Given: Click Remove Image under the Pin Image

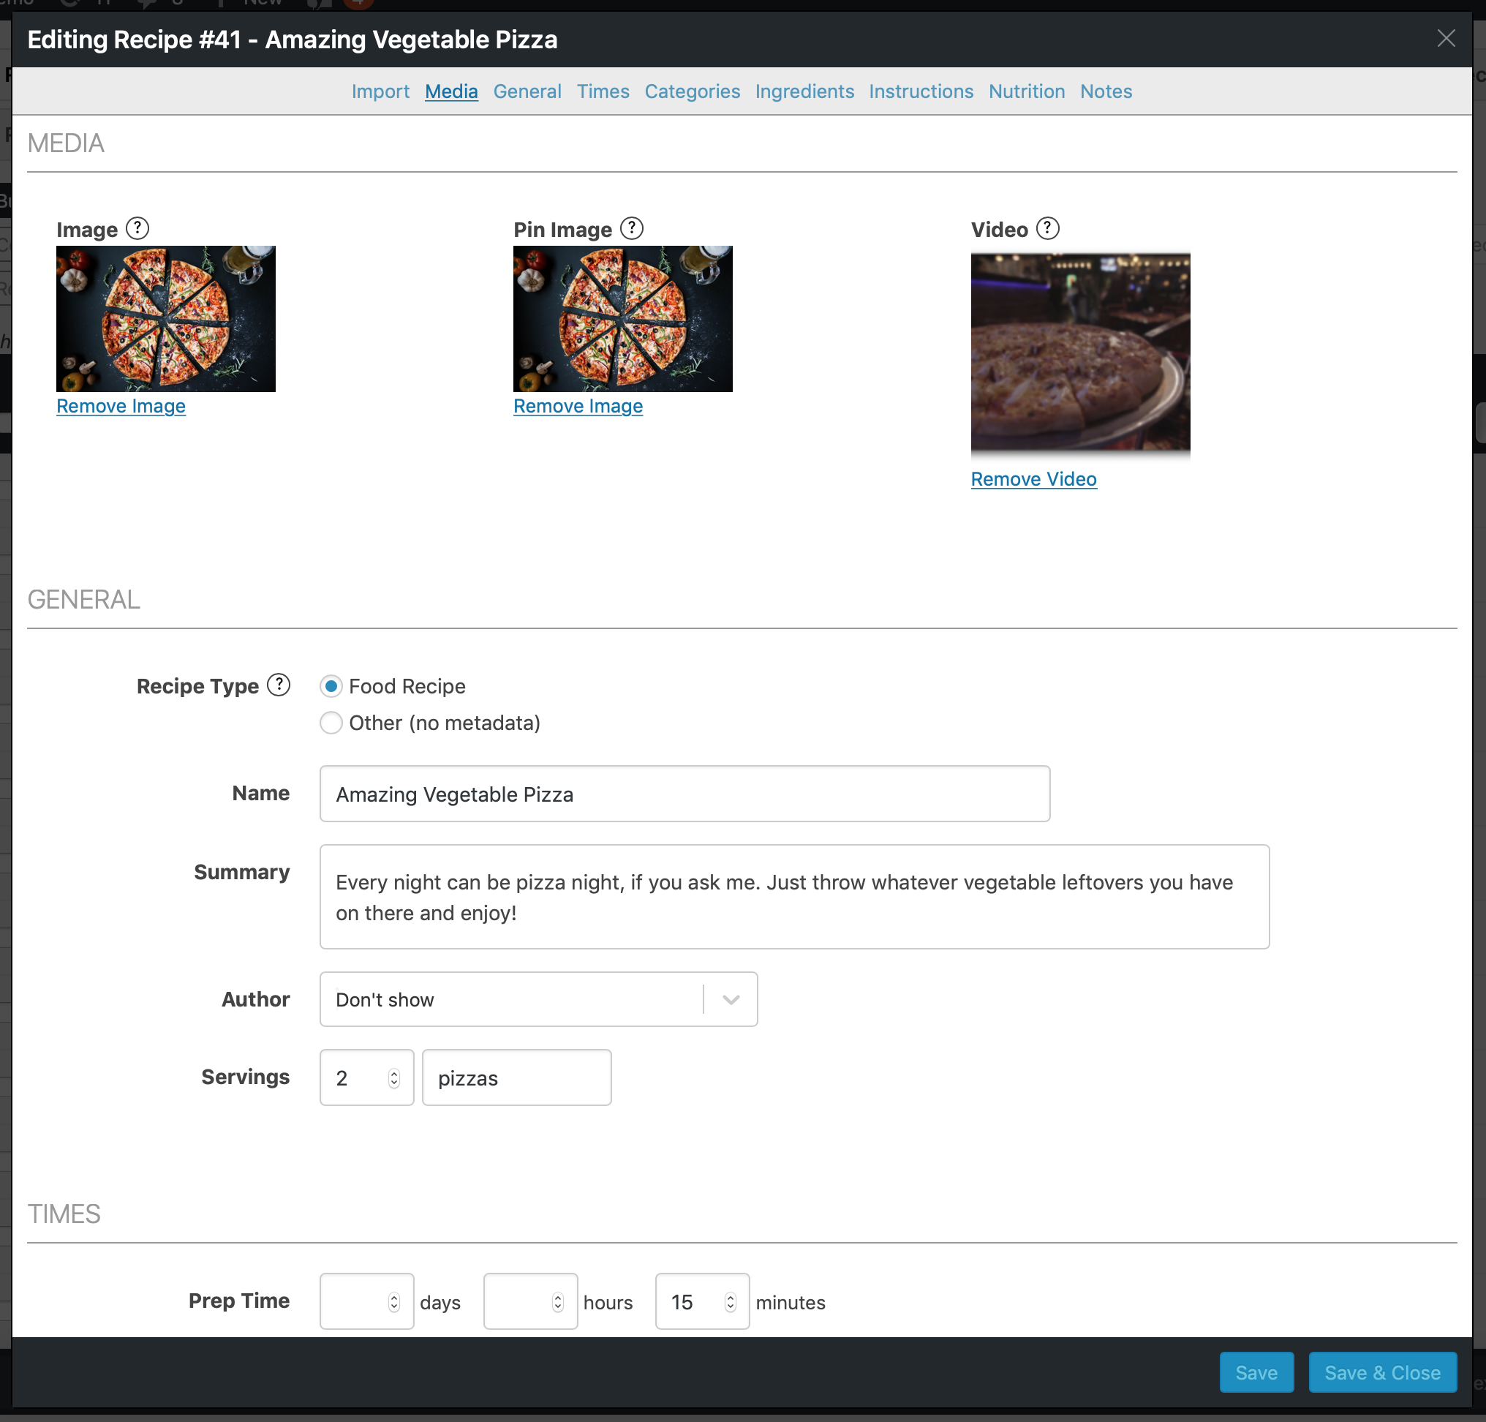Looking at the screenshot, I should coord(578,405).
